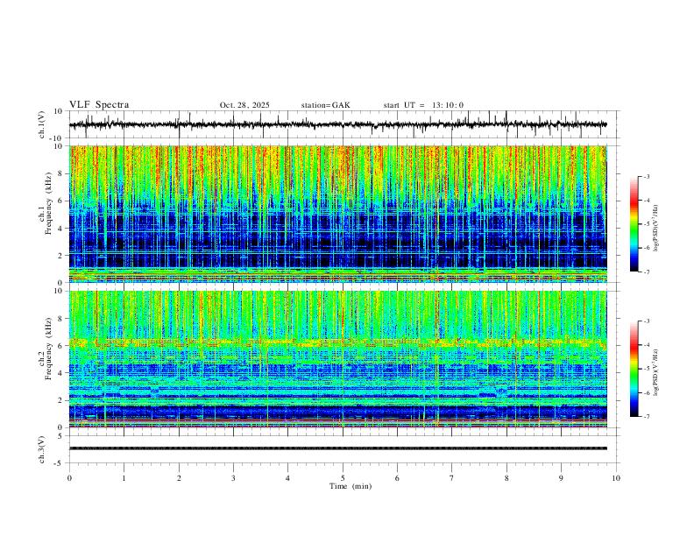
Task: Click time axis tick label "9"
Action: click(561, 478)
